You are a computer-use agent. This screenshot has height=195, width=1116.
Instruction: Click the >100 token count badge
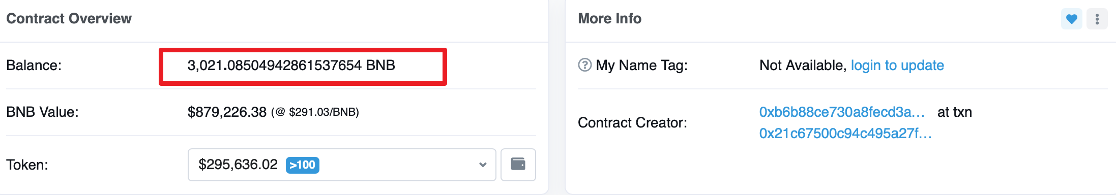[x=303, y=165]
